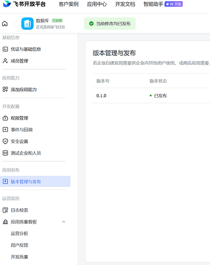Click the 安全设置 shield icon

(x=5, y=141)
